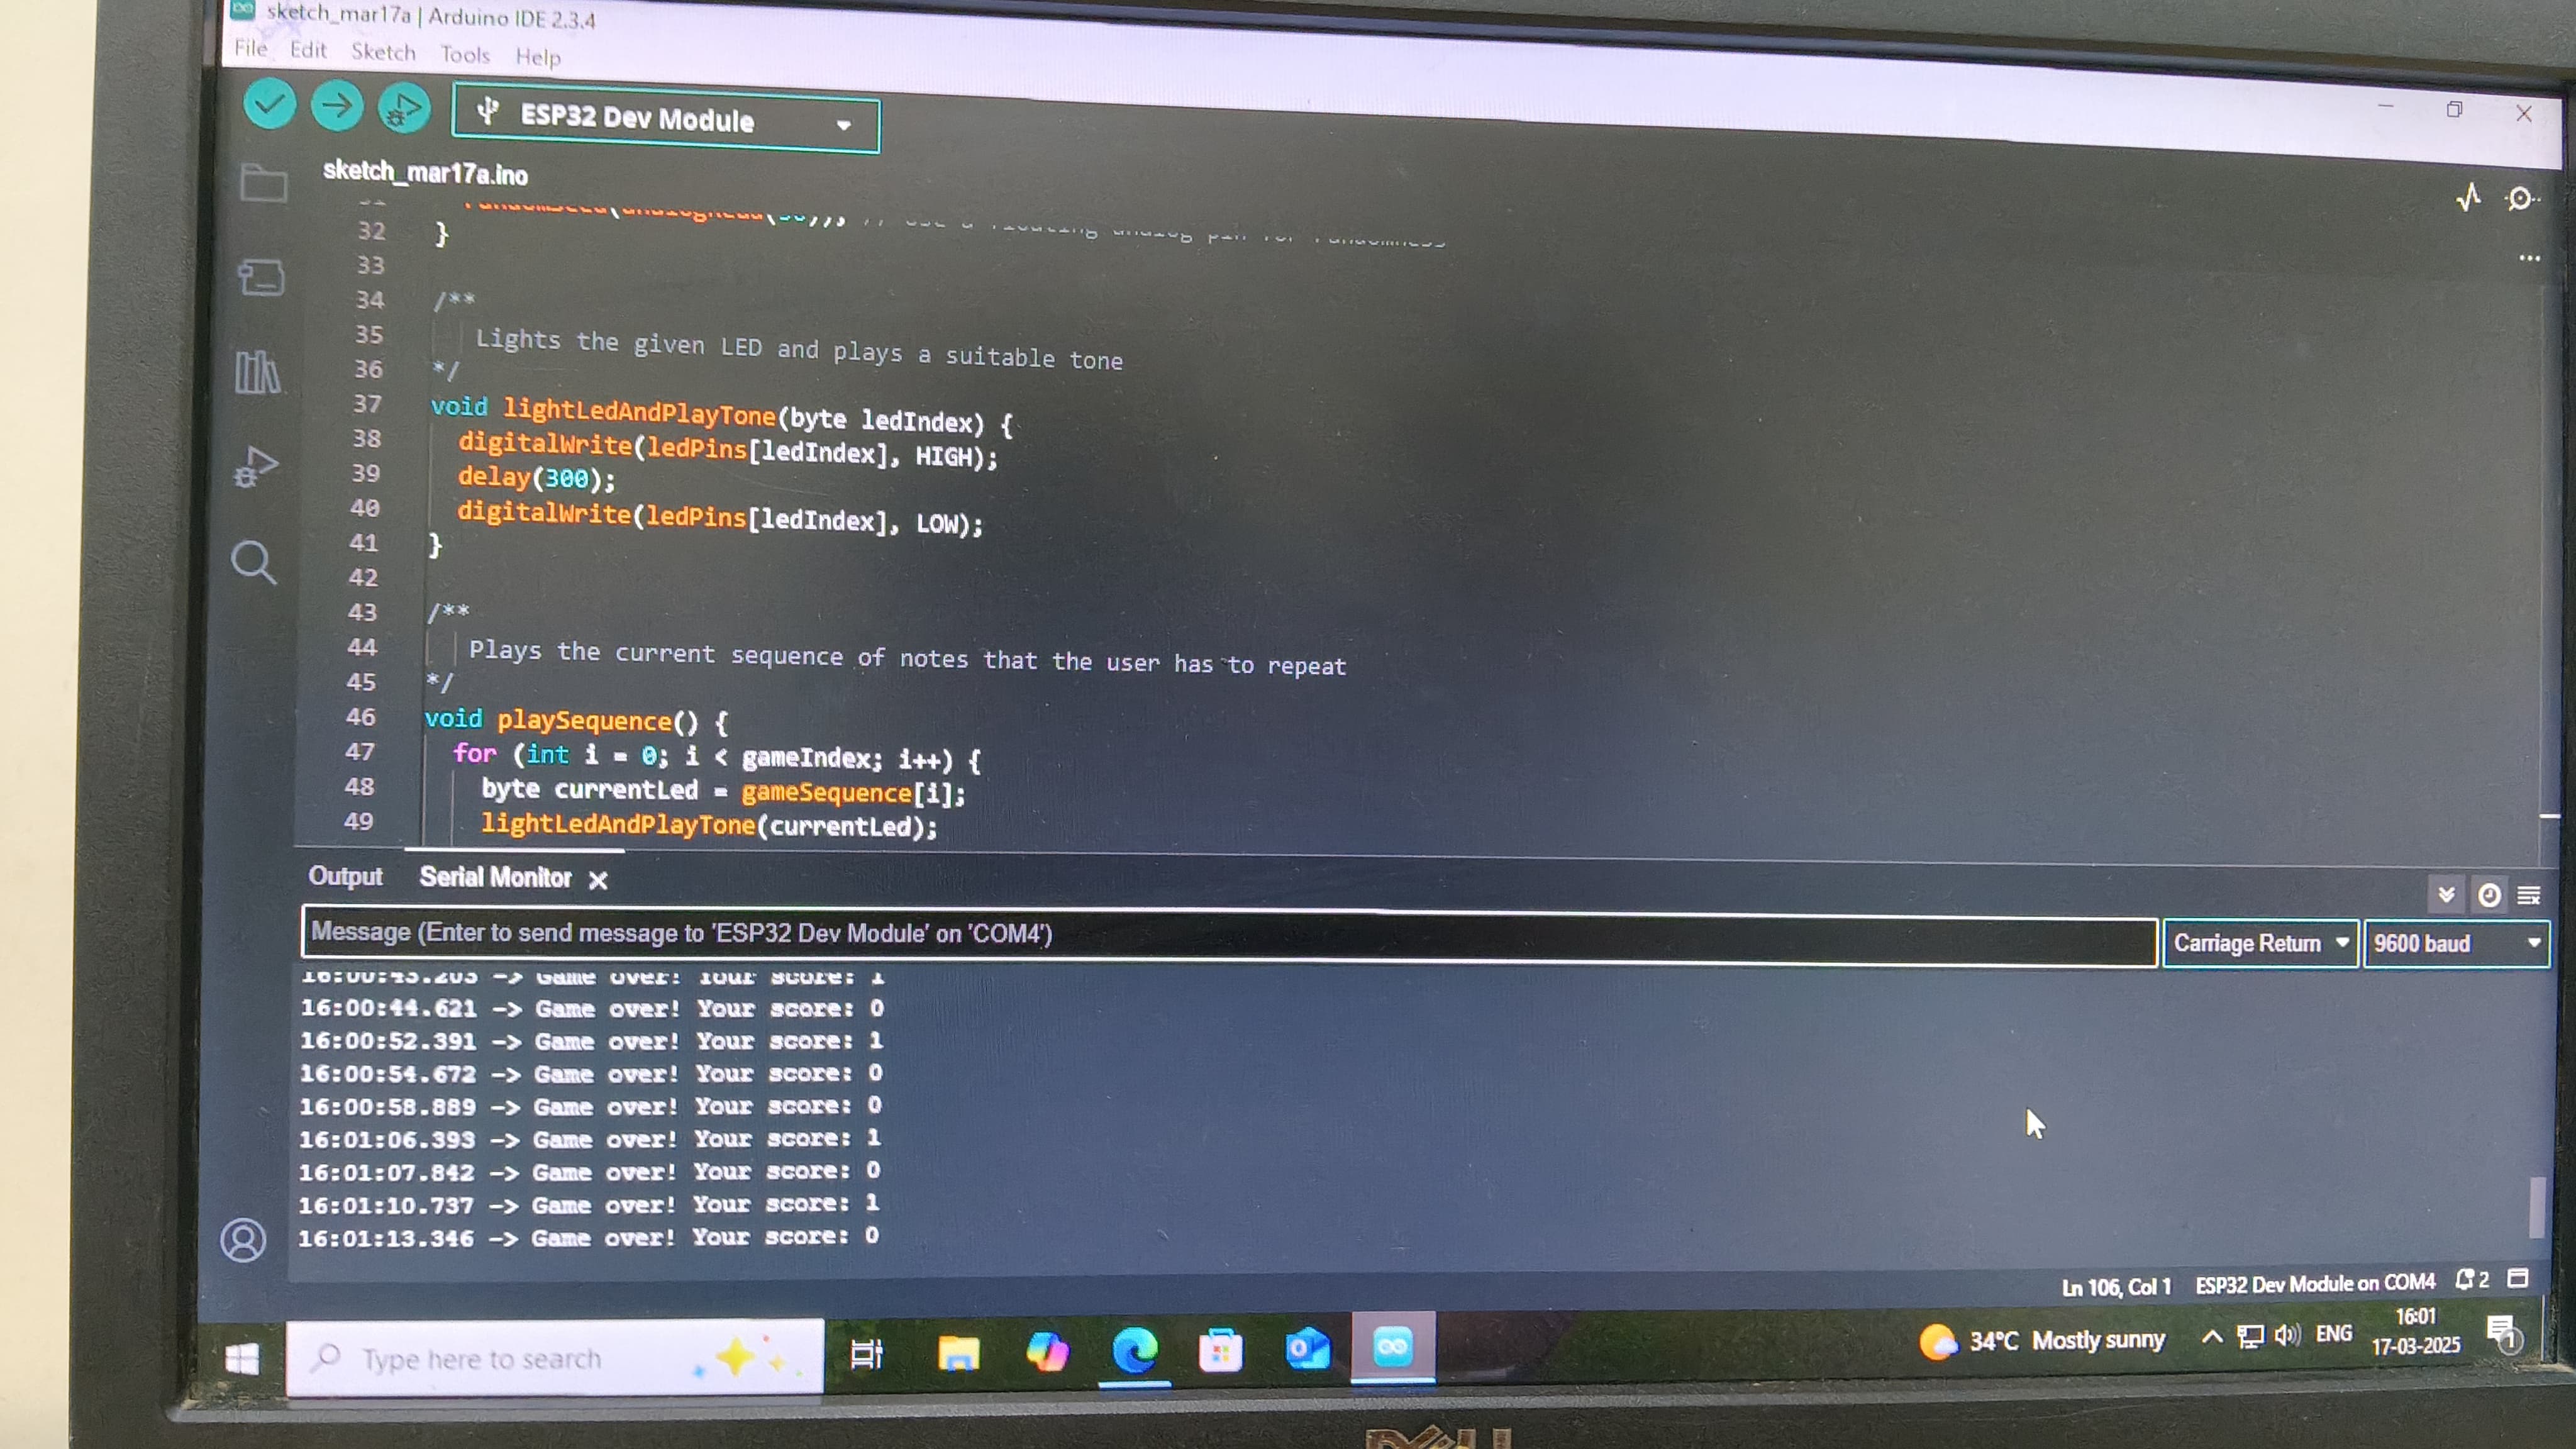This screenshot has height=1449, width=2576.
Task: Expand the 9600 baud rate dropdown
Action: pos(2455,943)
